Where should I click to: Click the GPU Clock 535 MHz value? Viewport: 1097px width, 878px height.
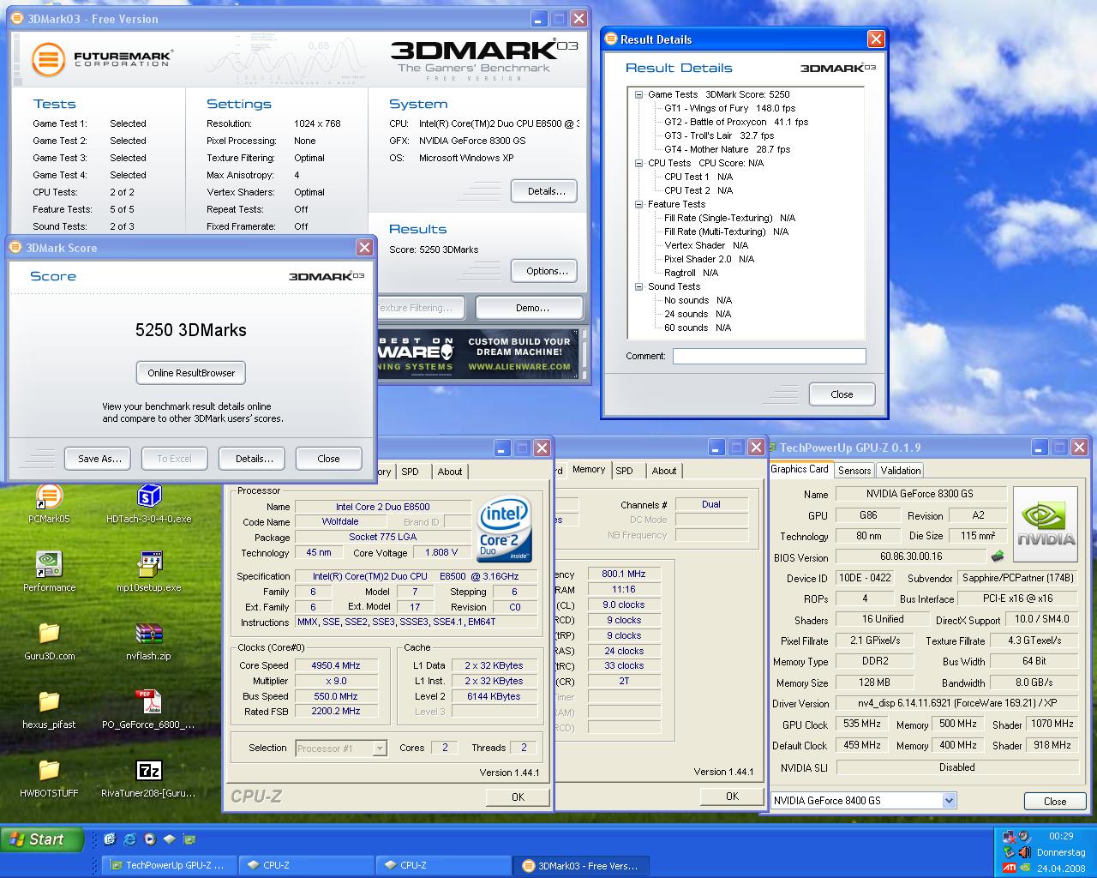tap(862, 725)
